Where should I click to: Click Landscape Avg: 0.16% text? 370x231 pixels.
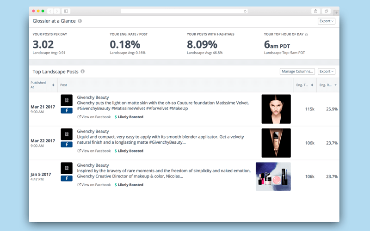128,53
